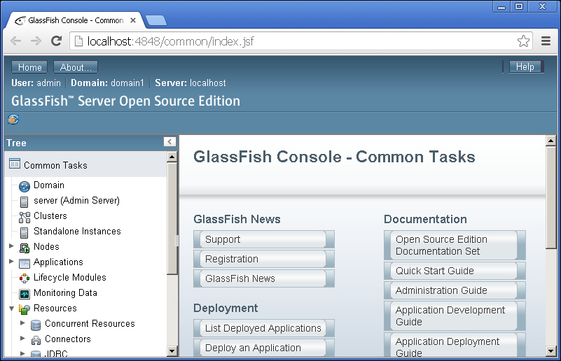Click the Connectors icon in tree
Image resolution: width=561 pixels, height=361 pixels.
coord(36,340)
